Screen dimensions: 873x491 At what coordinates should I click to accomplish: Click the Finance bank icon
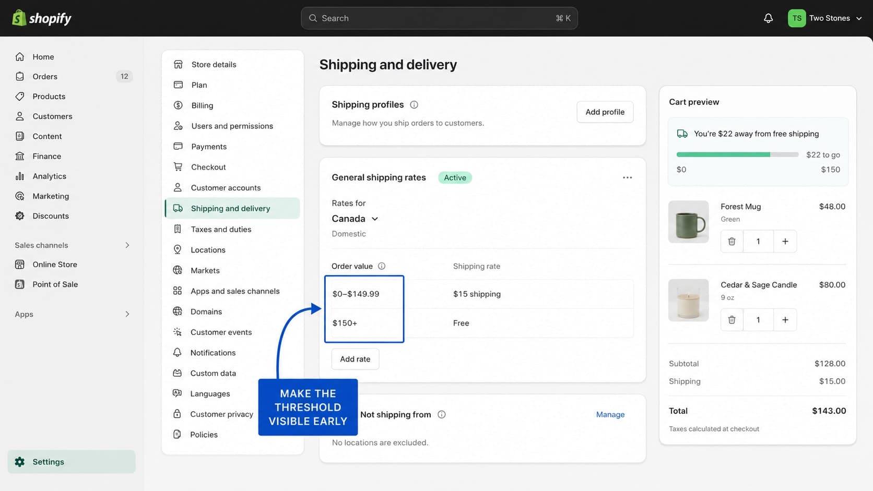point(20,156)
